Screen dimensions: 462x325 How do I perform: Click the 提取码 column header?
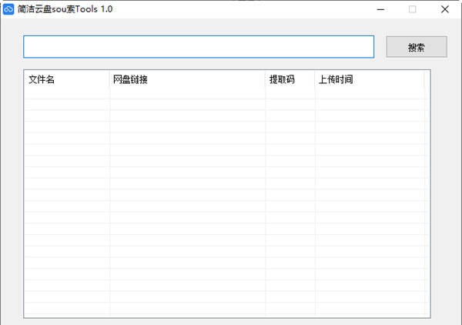pyautogui.click(x=290, y=79)
